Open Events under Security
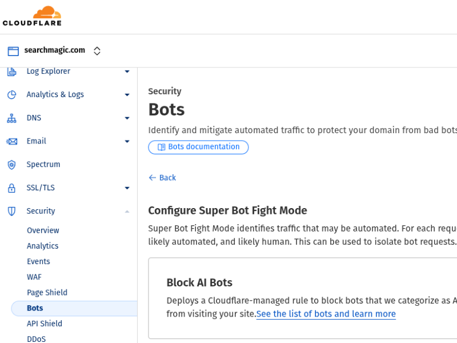Viewport: 457px width, 343px height. point(38,261)
